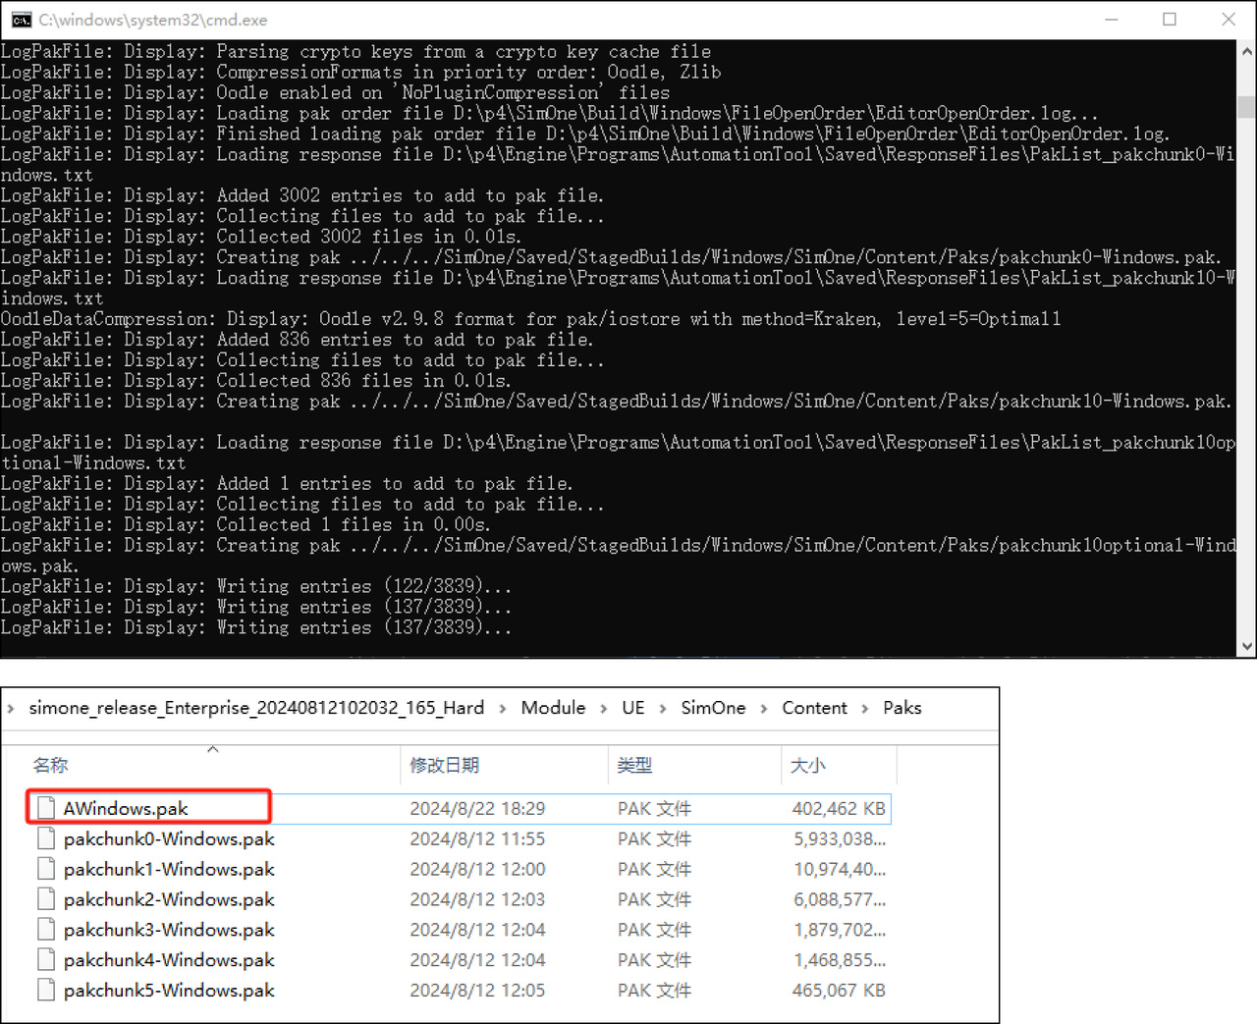Click the file icon of pakchunk4-Windows.pak
The image size is (1257, 1024).
45,960
